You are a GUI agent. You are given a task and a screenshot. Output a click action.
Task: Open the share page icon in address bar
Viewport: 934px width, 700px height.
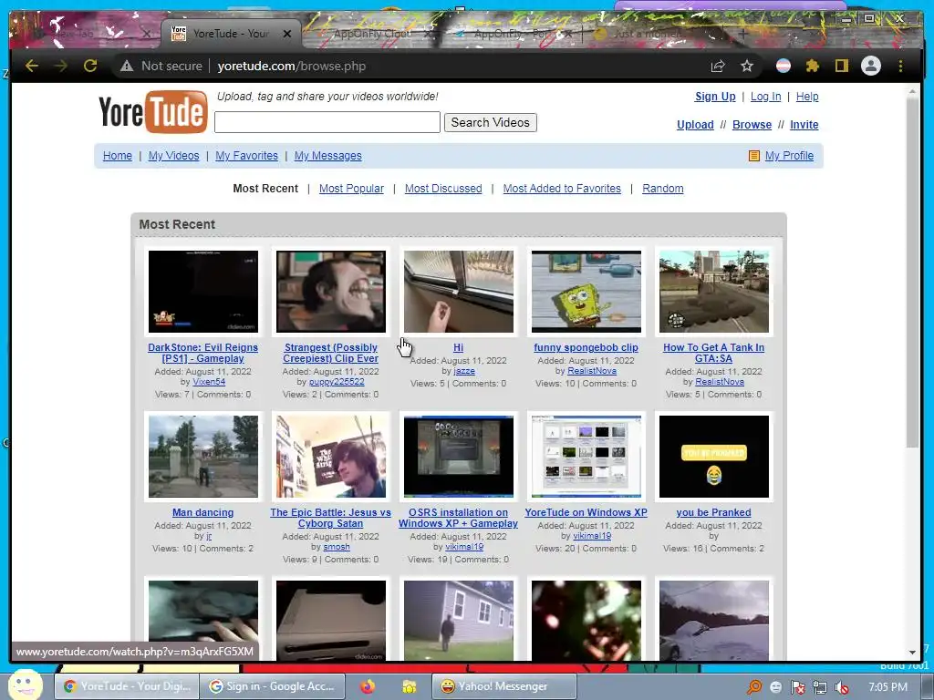718,66
